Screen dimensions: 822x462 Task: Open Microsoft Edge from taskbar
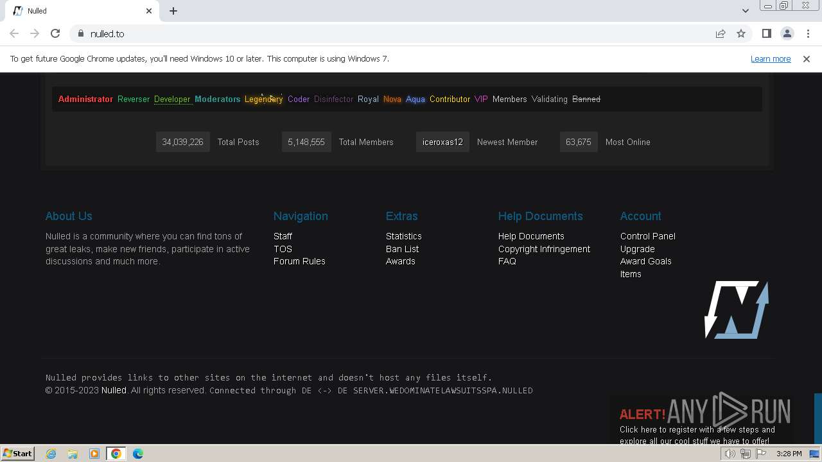138,454
